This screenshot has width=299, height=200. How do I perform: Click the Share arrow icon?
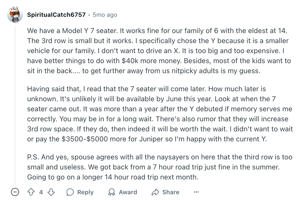(156, 192)
